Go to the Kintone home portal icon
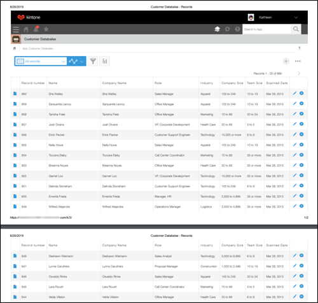This screenshot has height=303, width=318. coord(26,29)
